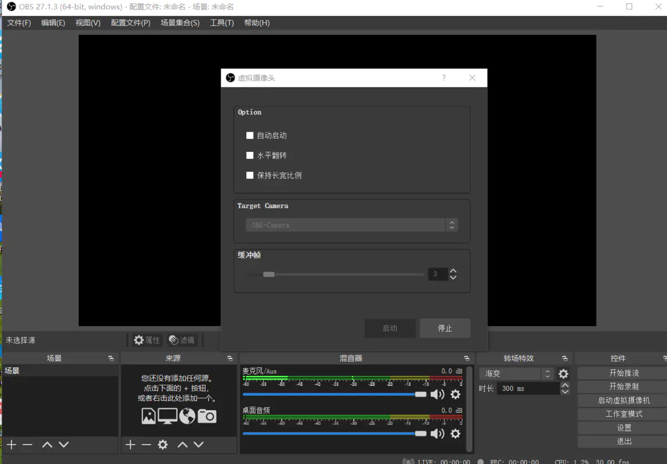The width and height of the screenshot is (667, 464).
Task: Click the camera source icon
Action: 207,415
